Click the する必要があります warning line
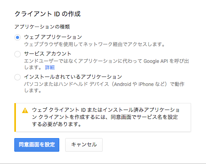The width and height of the screenshot is (206, 164). pyautogui.click(x=57, y=124)
